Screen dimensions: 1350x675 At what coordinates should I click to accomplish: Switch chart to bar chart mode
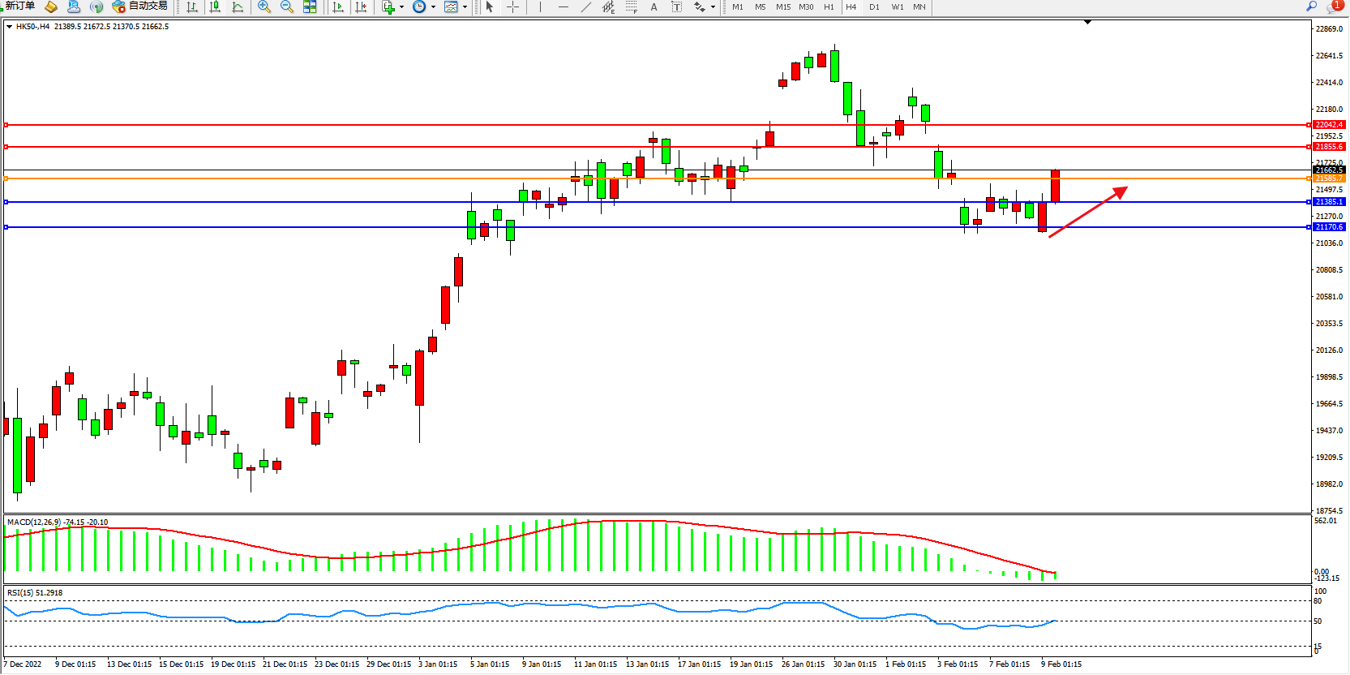pyautogui.click(x=192, y=7)
